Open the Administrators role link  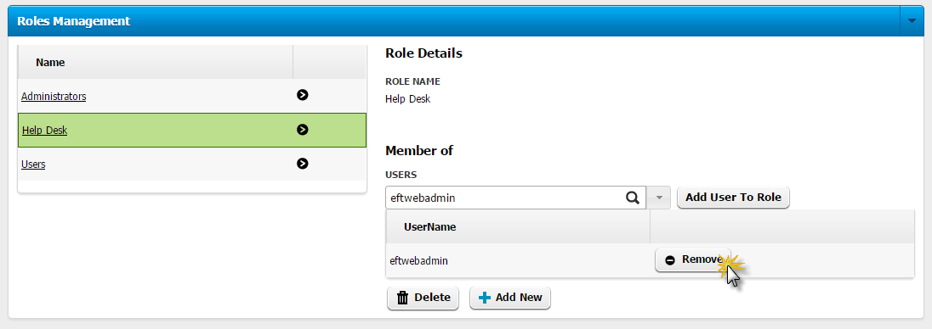tap(54, 96)
